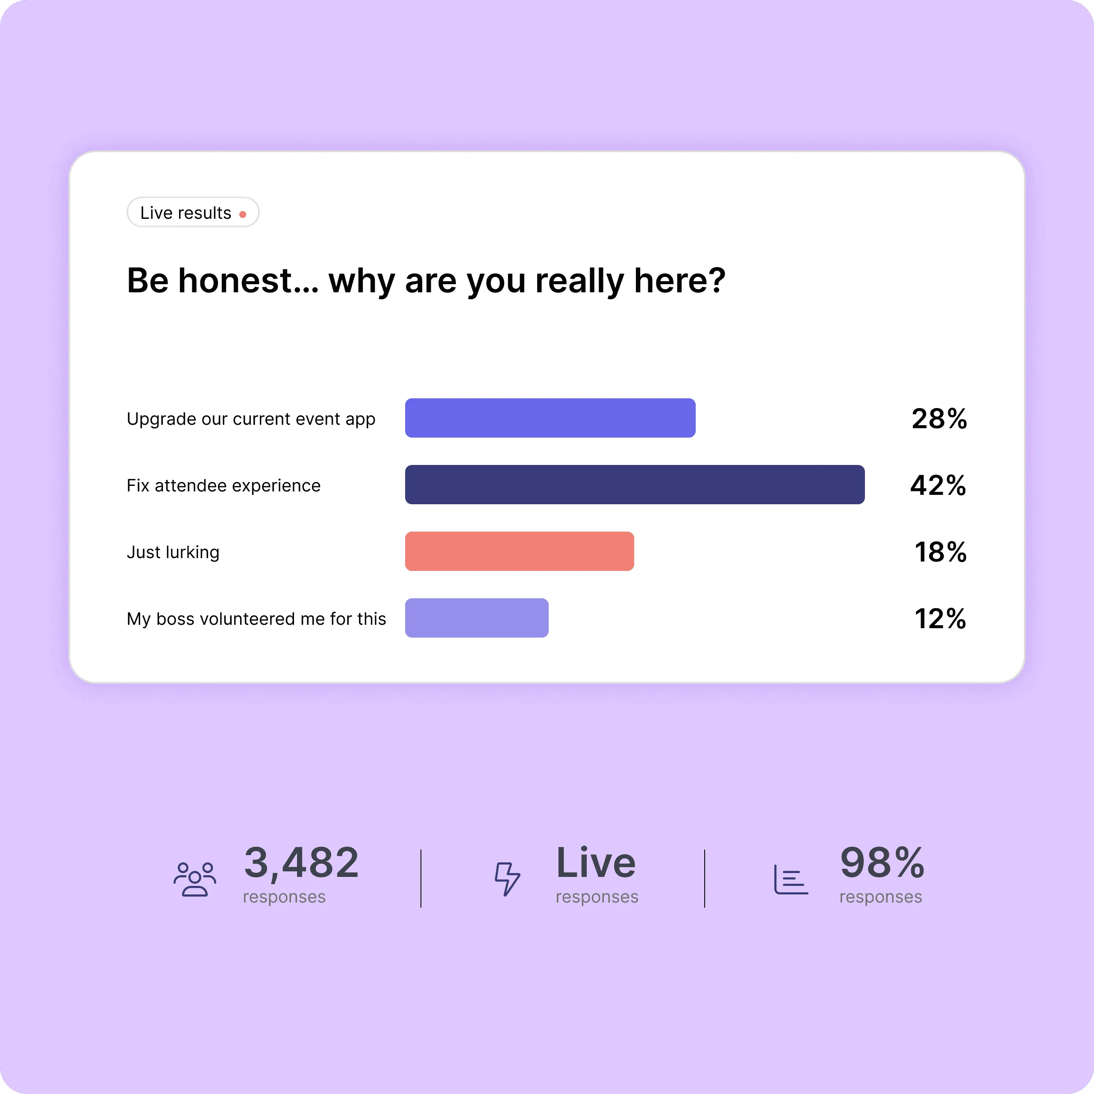Click the Live responses statistic

pyautogui.click(x=597, y=875)
